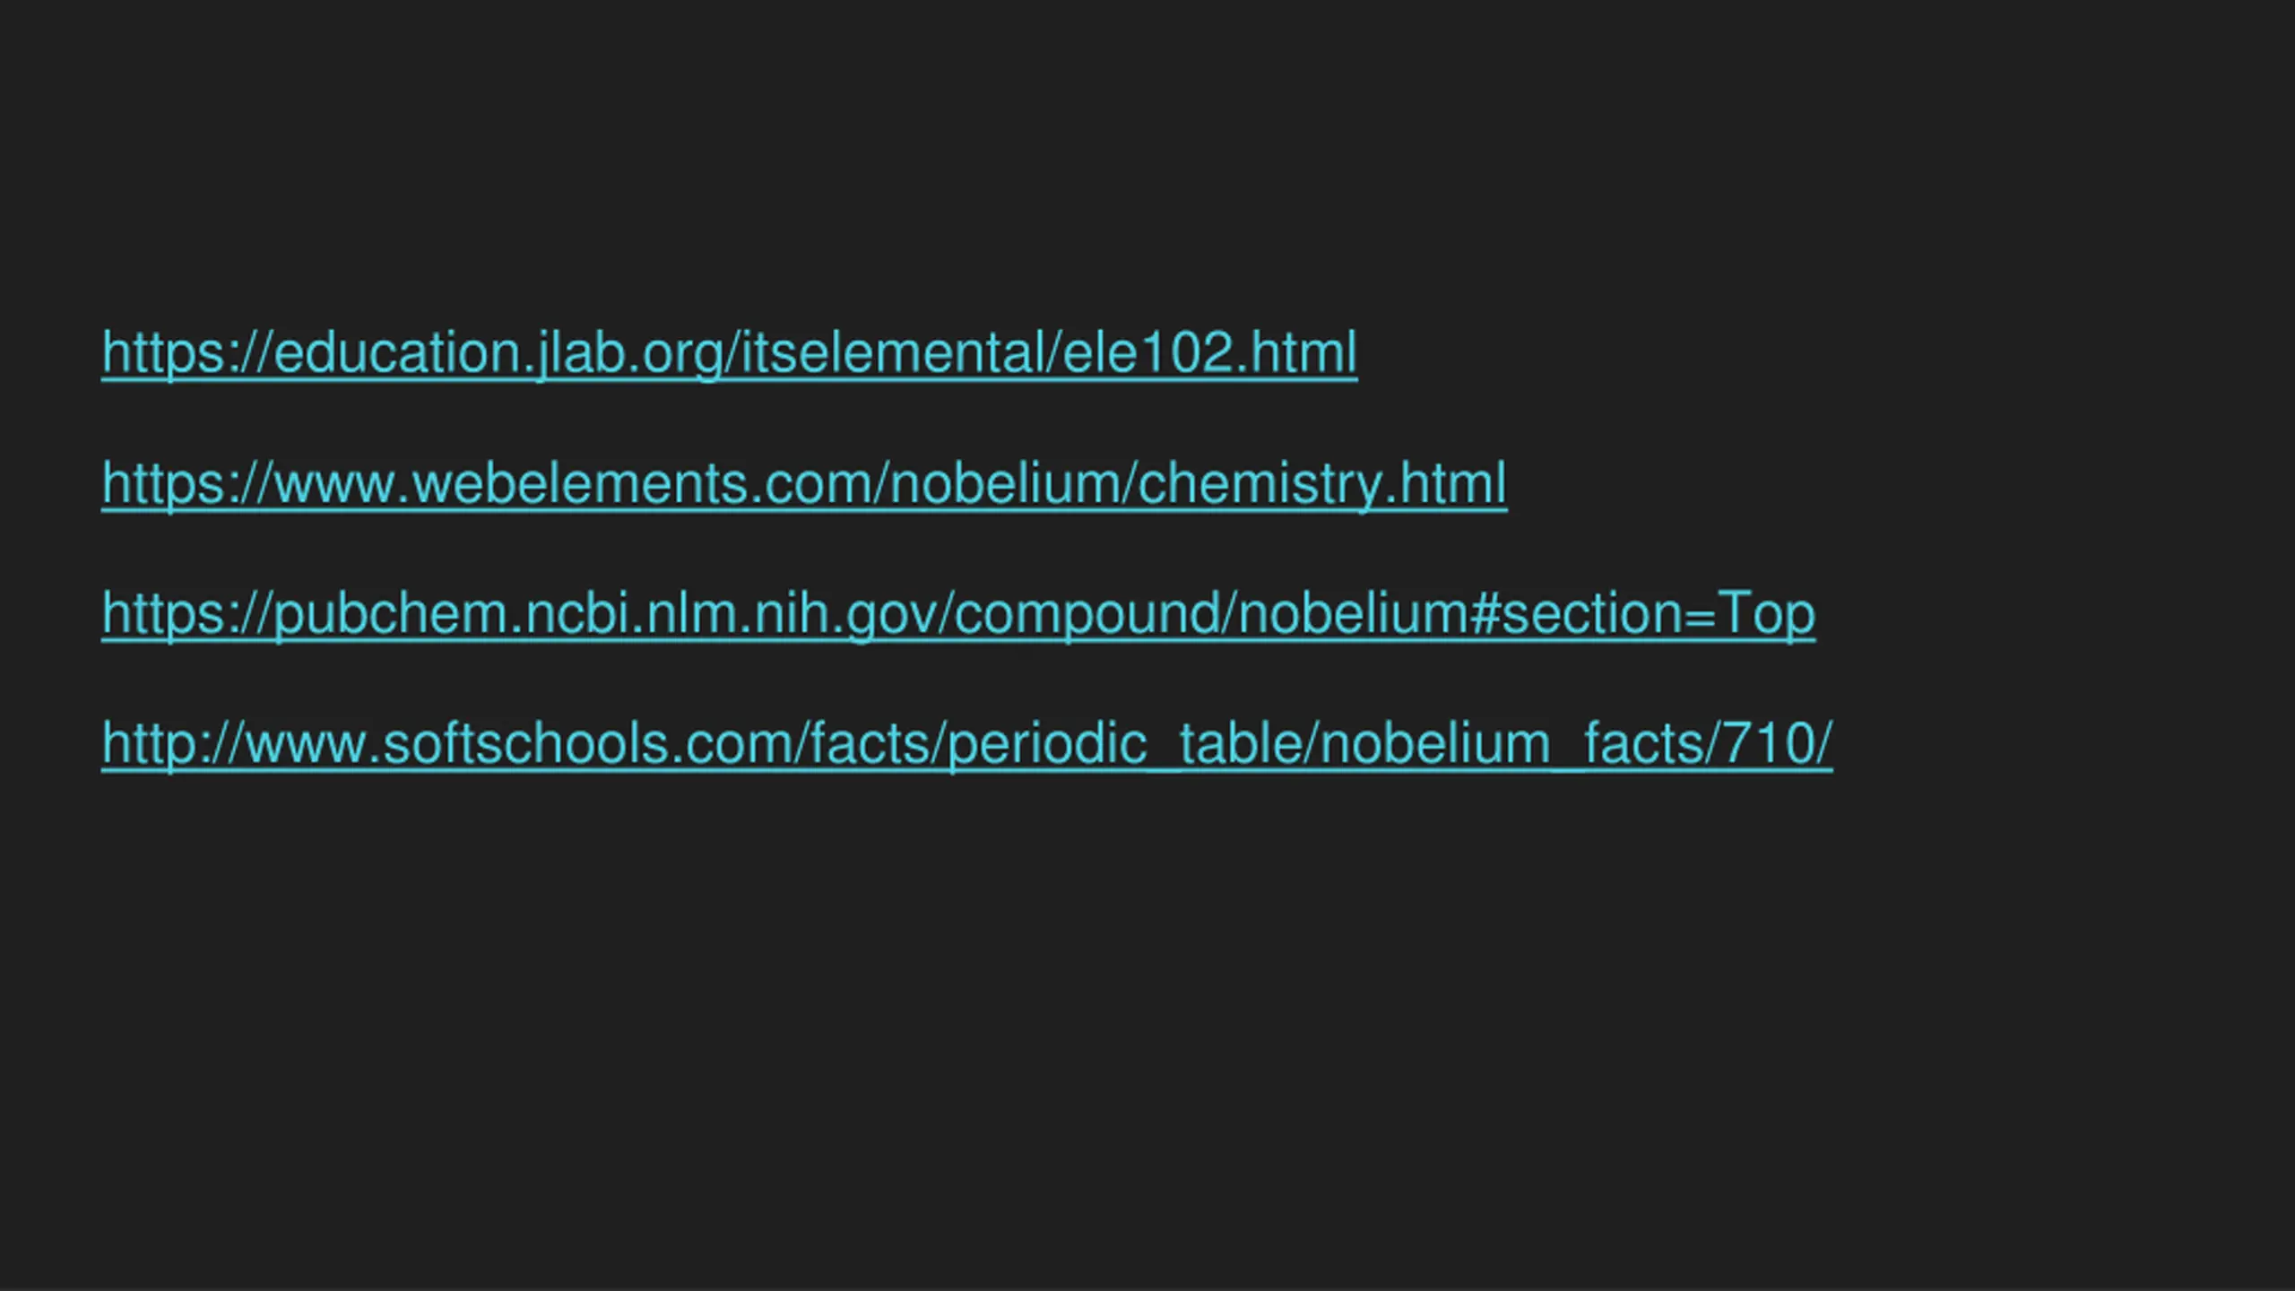Select the only http (non-https) link
The image size is (2295, 1291).
point(967,744)
